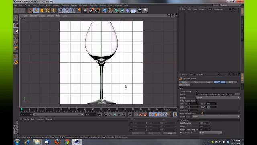Open the Mode dropdown in Back settings
The width and height of the screenshot is (257, 145).
pyautogui.click(x=218, y=97)
